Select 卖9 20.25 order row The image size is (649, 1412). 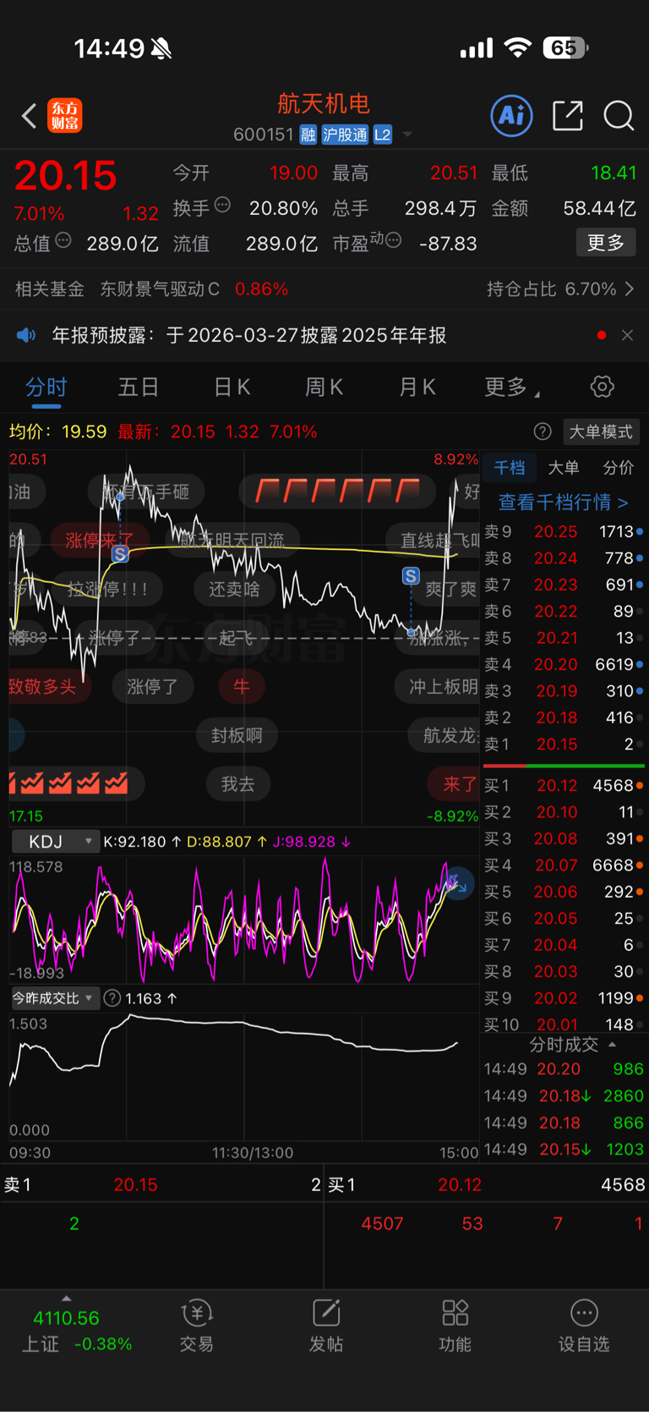(564, 532)
